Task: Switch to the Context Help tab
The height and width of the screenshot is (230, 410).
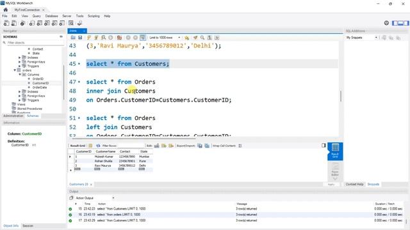Action: [354, 184]
